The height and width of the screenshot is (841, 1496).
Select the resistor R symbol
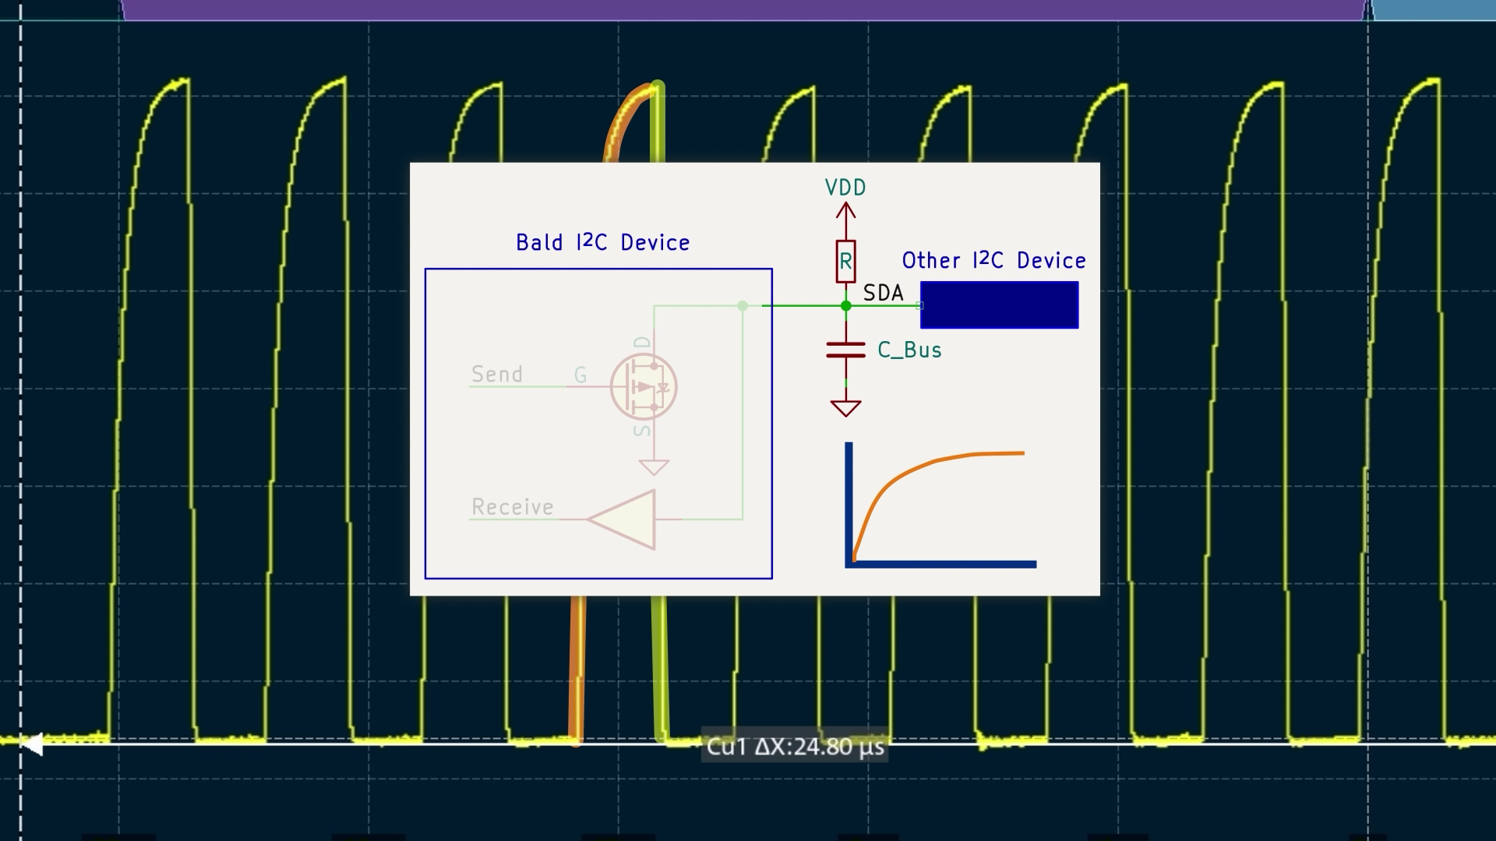coord(845,262)
